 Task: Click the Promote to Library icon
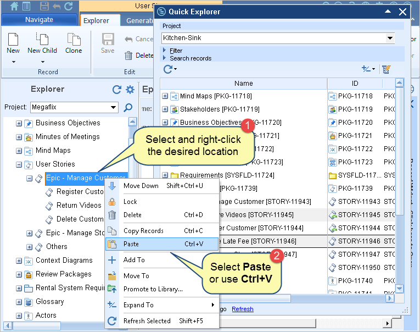pos(112,289)
